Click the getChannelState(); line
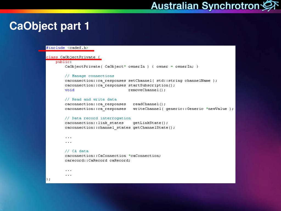Image resolution: width=281 pixels, height=211 pixels. click(x=120, y=127)
